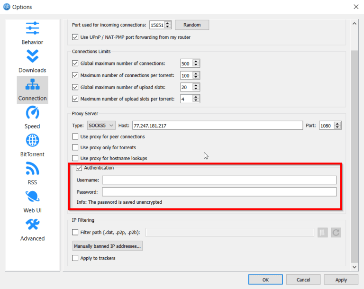Increase the proxy Port value
364x289 pixels.
coord(337,124)
